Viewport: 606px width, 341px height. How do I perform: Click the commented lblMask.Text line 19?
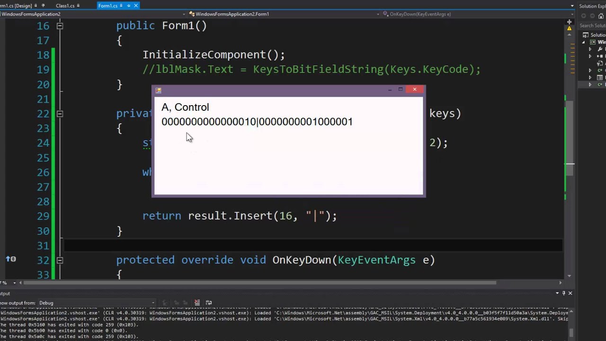coord(312,70)
